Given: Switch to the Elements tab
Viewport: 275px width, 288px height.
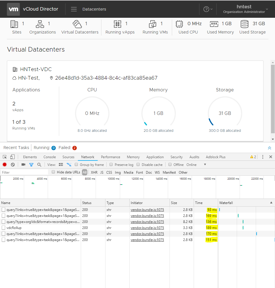Looking at the screenshot, I should pyautogui.click(x=30, y=157).
